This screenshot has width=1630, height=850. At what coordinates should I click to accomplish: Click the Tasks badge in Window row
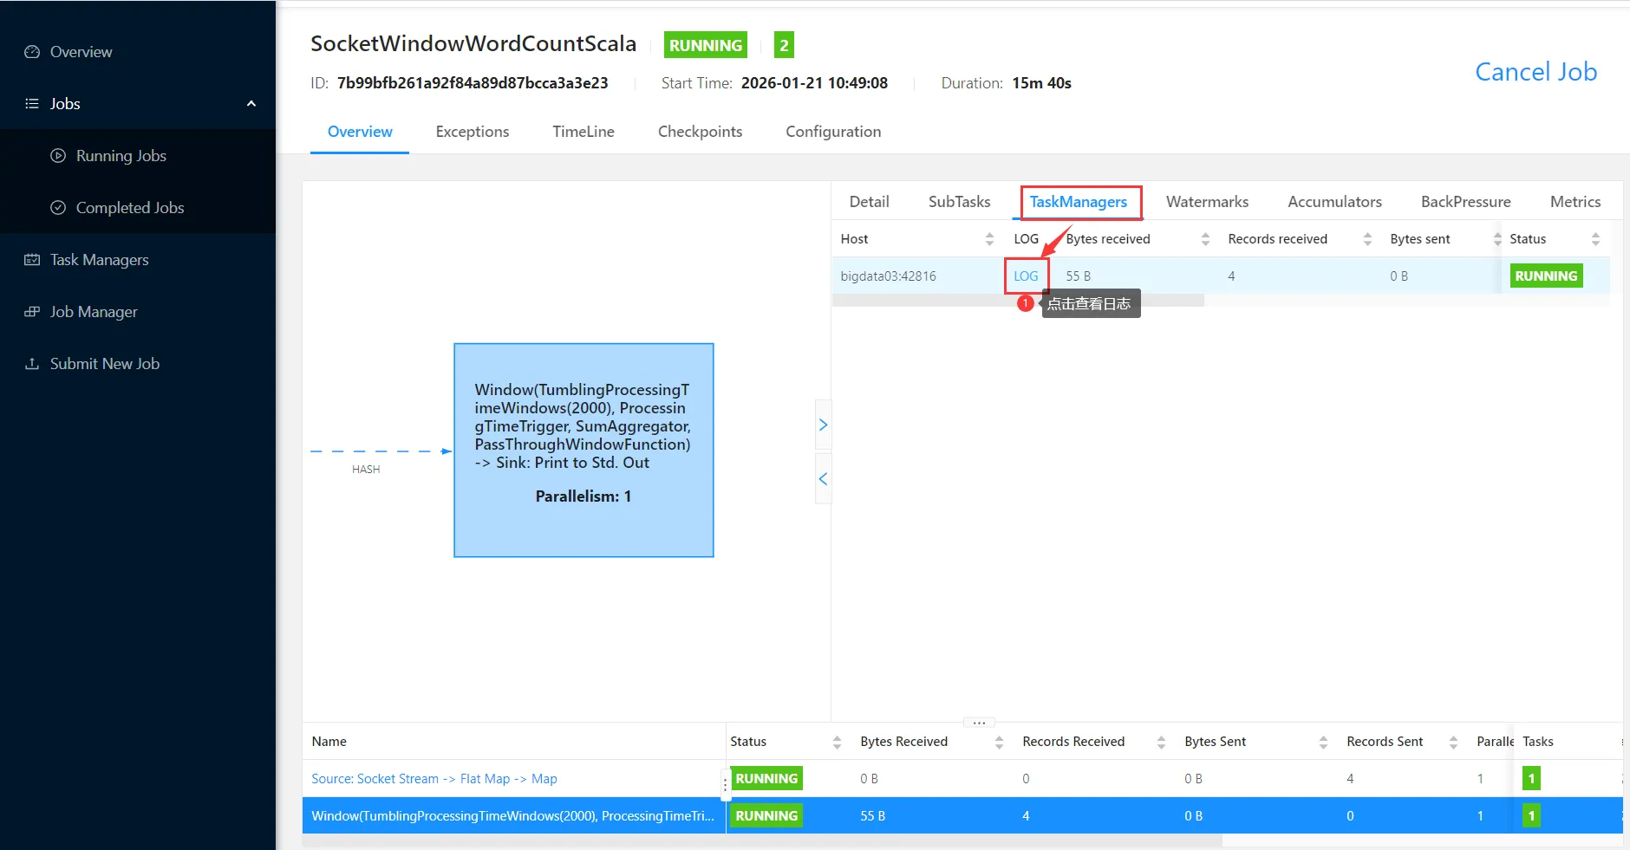[1531, 816]
